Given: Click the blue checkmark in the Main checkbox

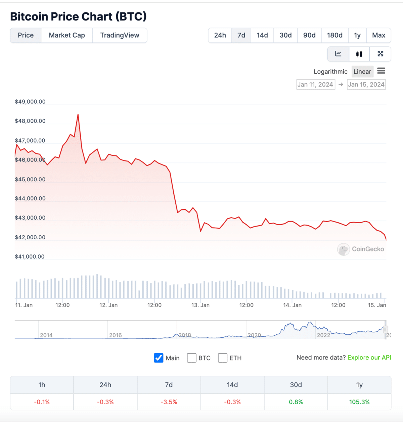Looking at the screenshot, I should pos(159,358).
